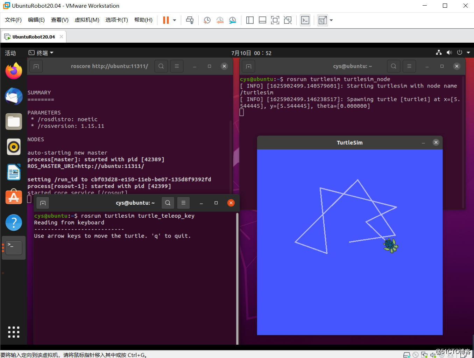Click the volume speaker icon in top bar
The width and height of the screenshot is (474, 358).
[x=449, y=52]
